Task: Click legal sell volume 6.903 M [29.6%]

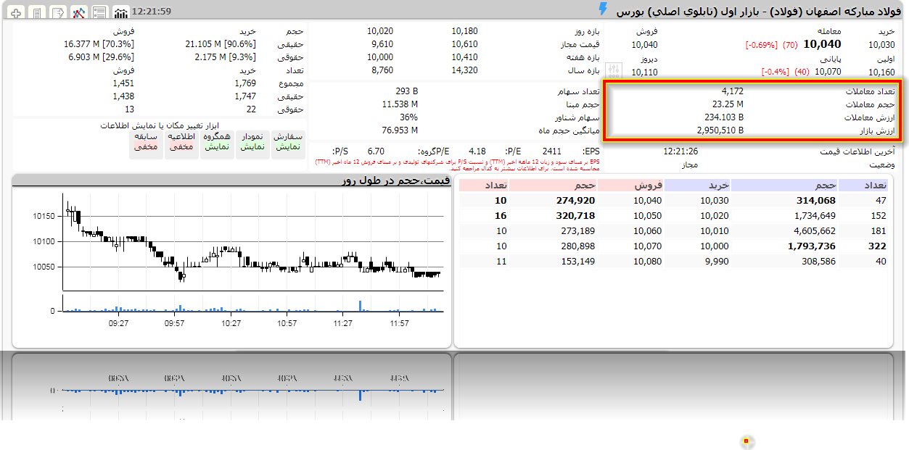Action: (x=102, y=57)
